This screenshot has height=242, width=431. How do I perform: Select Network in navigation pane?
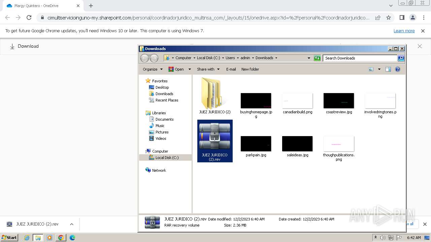click(x=156, y=170)
